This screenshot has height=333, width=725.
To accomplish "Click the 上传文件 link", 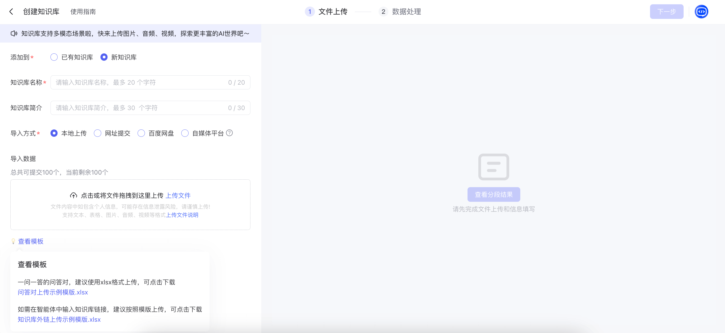I will [x=178, y=195].
